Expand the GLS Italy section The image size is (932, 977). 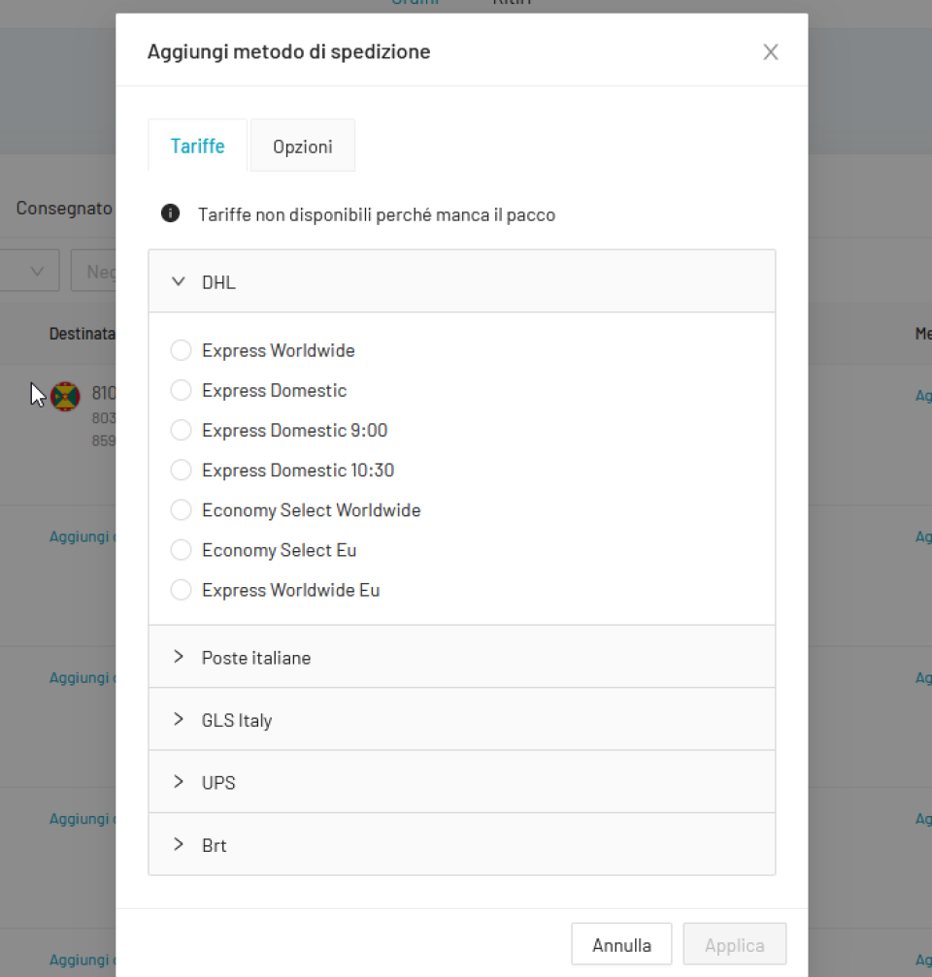[179, 720]
